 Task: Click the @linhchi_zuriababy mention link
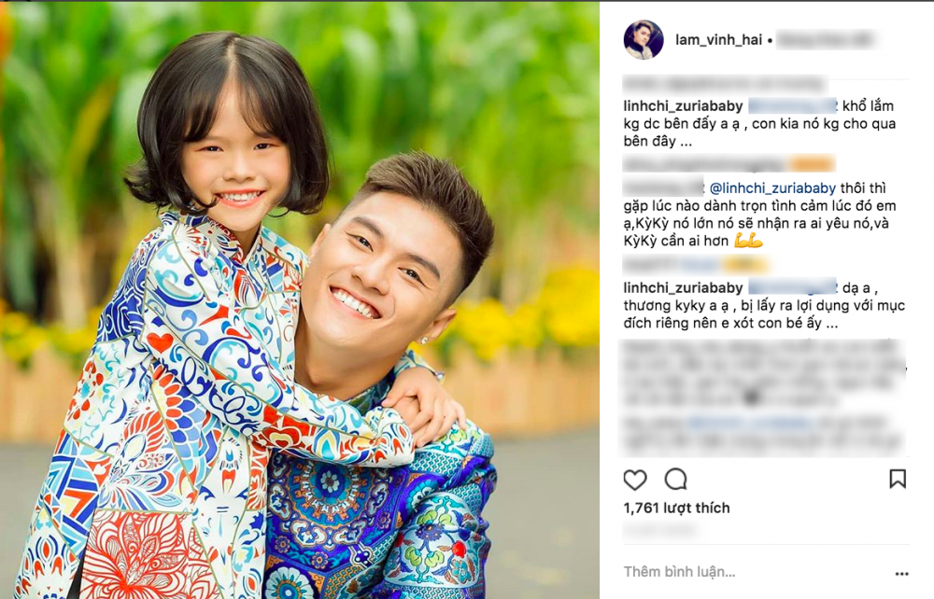pyautogui.click(x=772, y=188)
